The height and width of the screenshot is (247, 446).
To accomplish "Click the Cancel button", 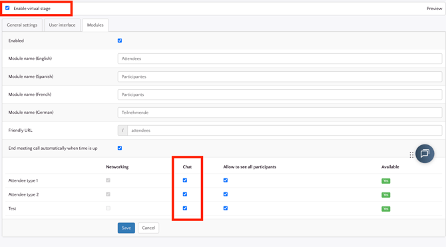I will coord(148,228).
